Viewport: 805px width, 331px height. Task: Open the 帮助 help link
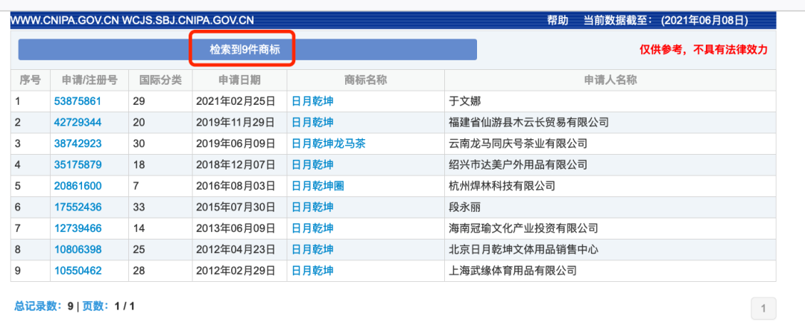tap(558, 21)
